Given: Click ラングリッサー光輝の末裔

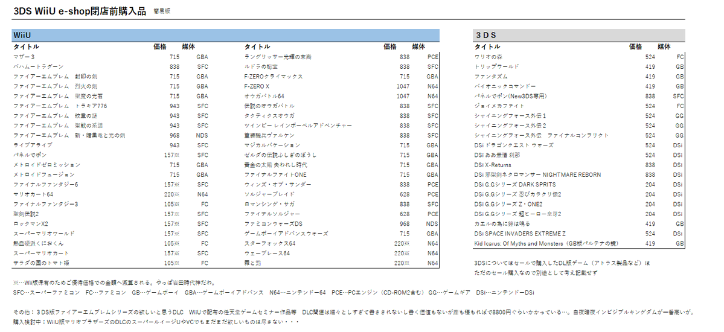Looking at the screenshot, I should [x=278, y=57].
